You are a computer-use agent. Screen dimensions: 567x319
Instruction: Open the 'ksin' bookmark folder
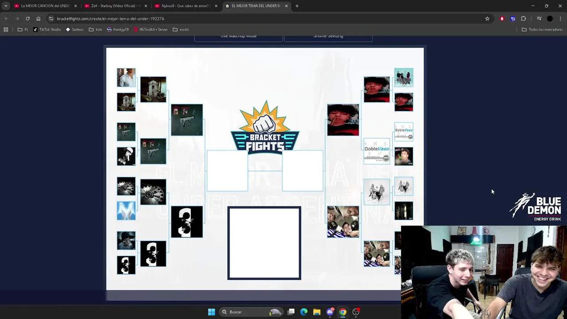[96, 30]
